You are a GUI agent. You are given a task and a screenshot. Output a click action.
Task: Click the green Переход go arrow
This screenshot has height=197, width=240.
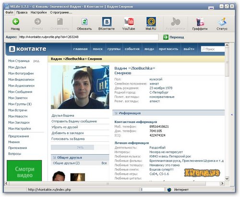(x=166, y=37)
